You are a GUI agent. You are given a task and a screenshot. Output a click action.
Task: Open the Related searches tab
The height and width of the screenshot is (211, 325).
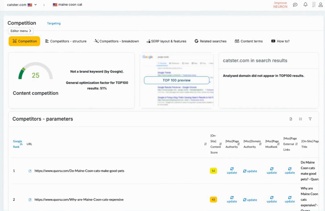point(210,41)
